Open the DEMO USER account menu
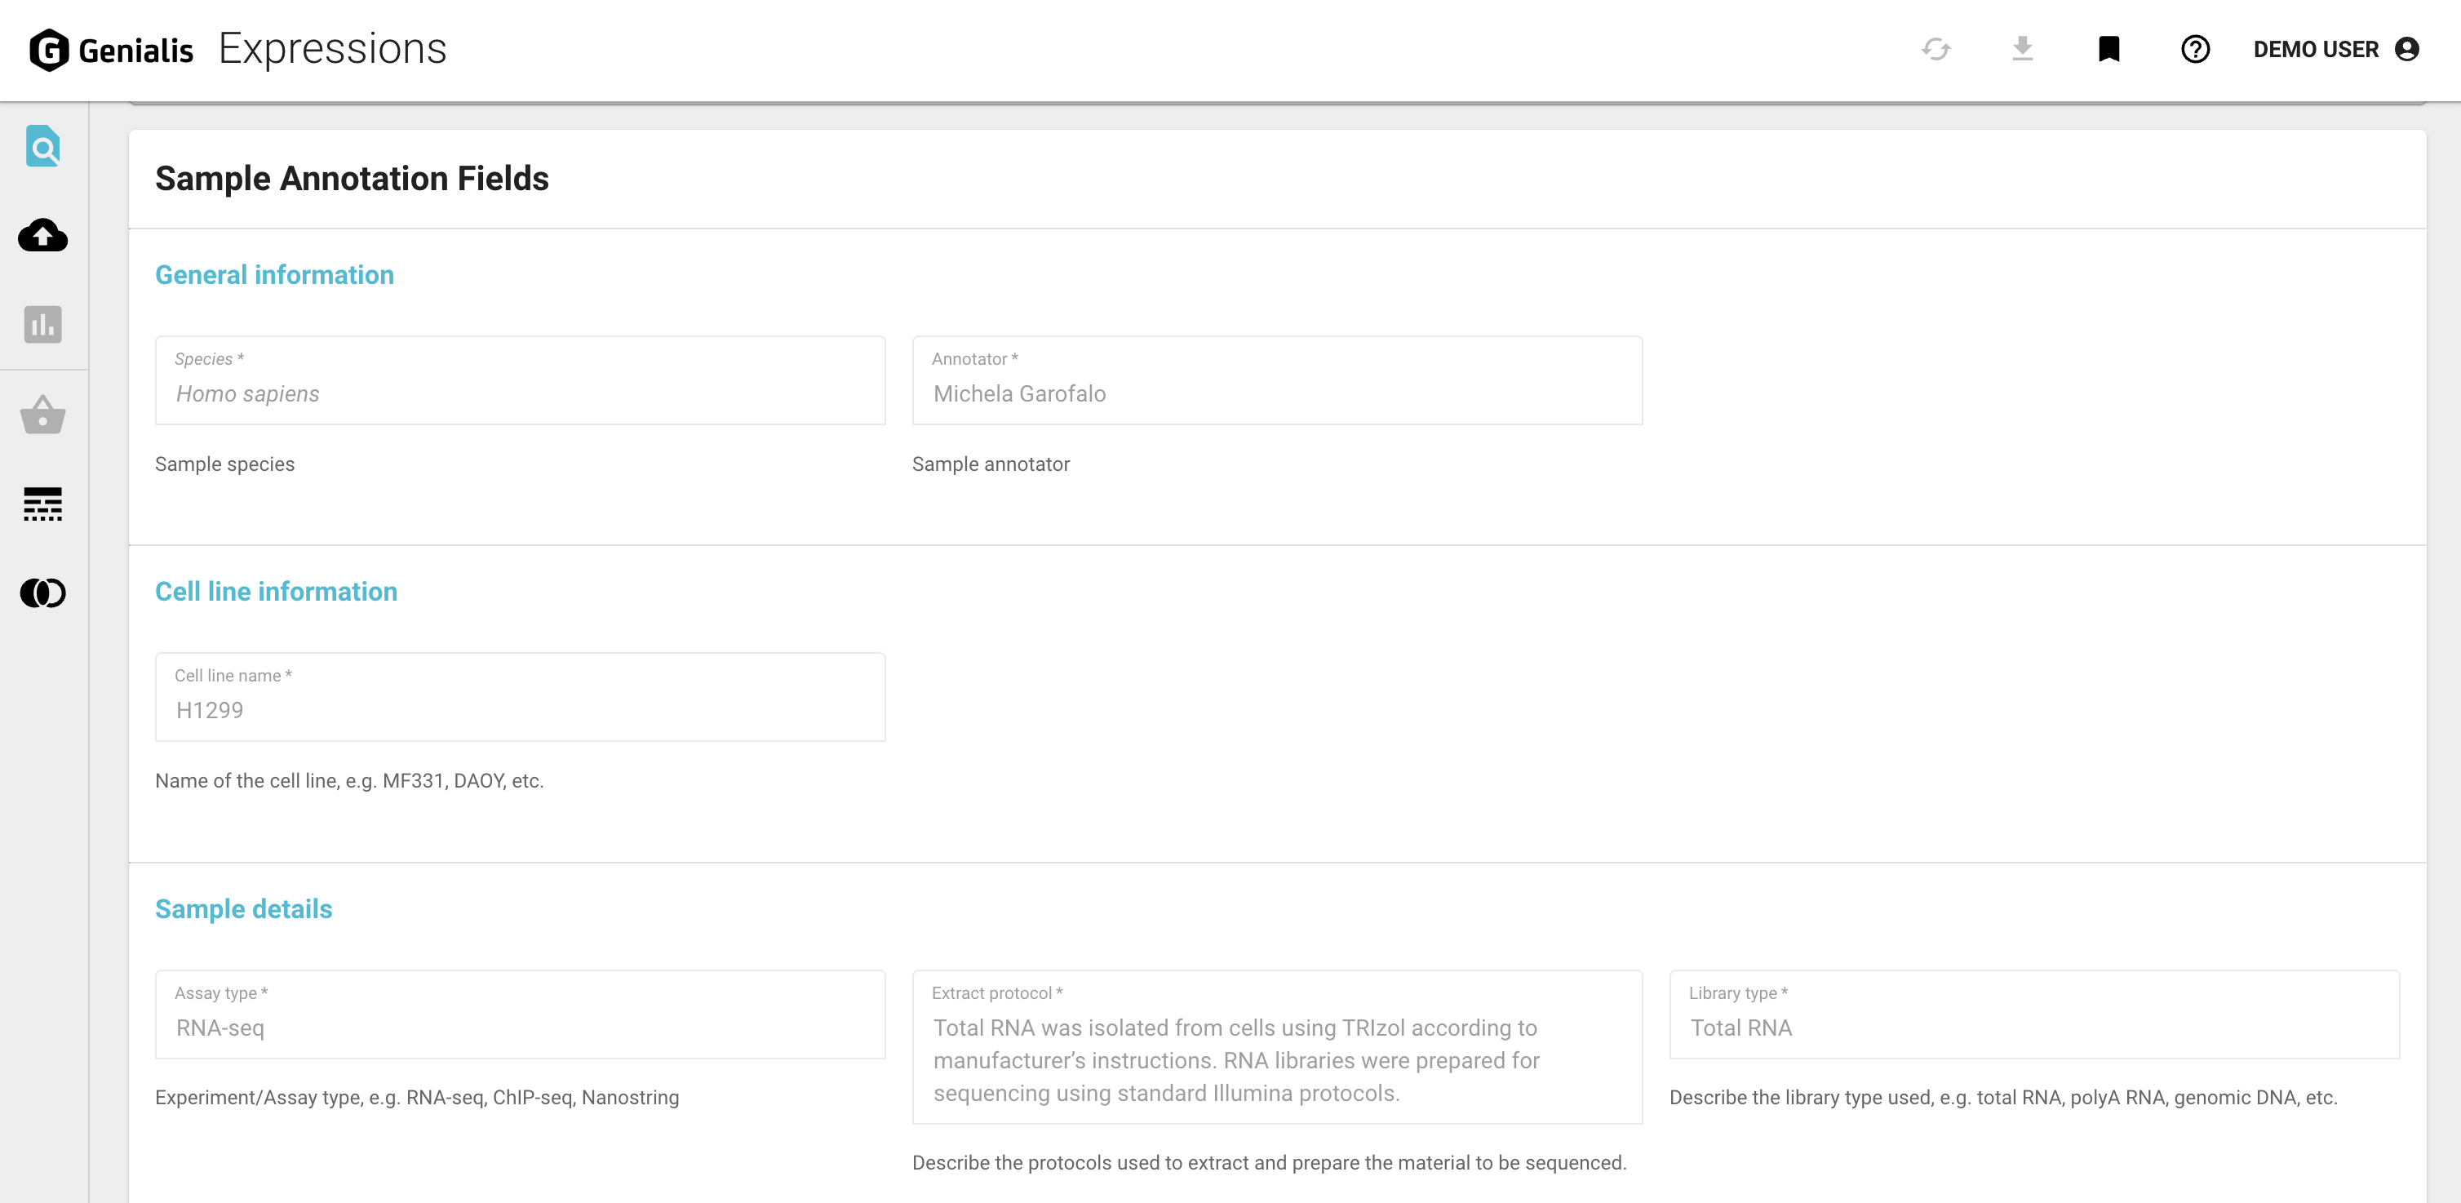The width and height of the screenshot is (2461, 1203). pyautogui.click(x=2316, y=49)
